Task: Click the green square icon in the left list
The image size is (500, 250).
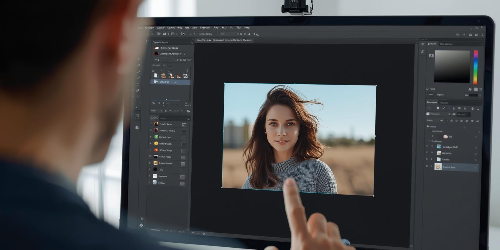Action: [x=156, y=137]
